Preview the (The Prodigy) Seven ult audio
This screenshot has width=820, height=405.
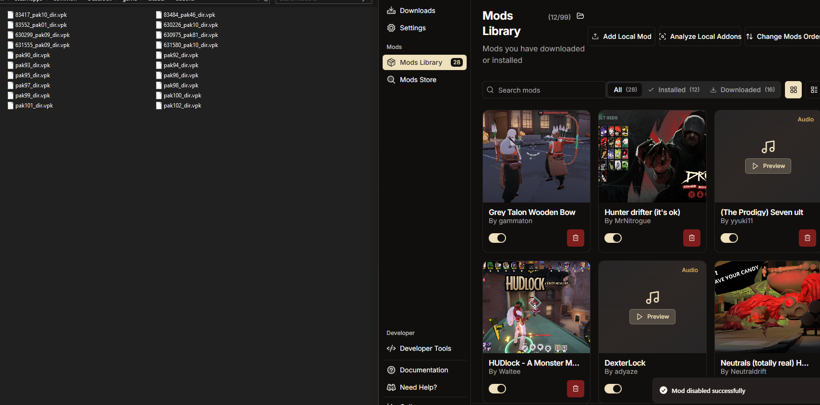pyautogui.click(x=768, y=166)
